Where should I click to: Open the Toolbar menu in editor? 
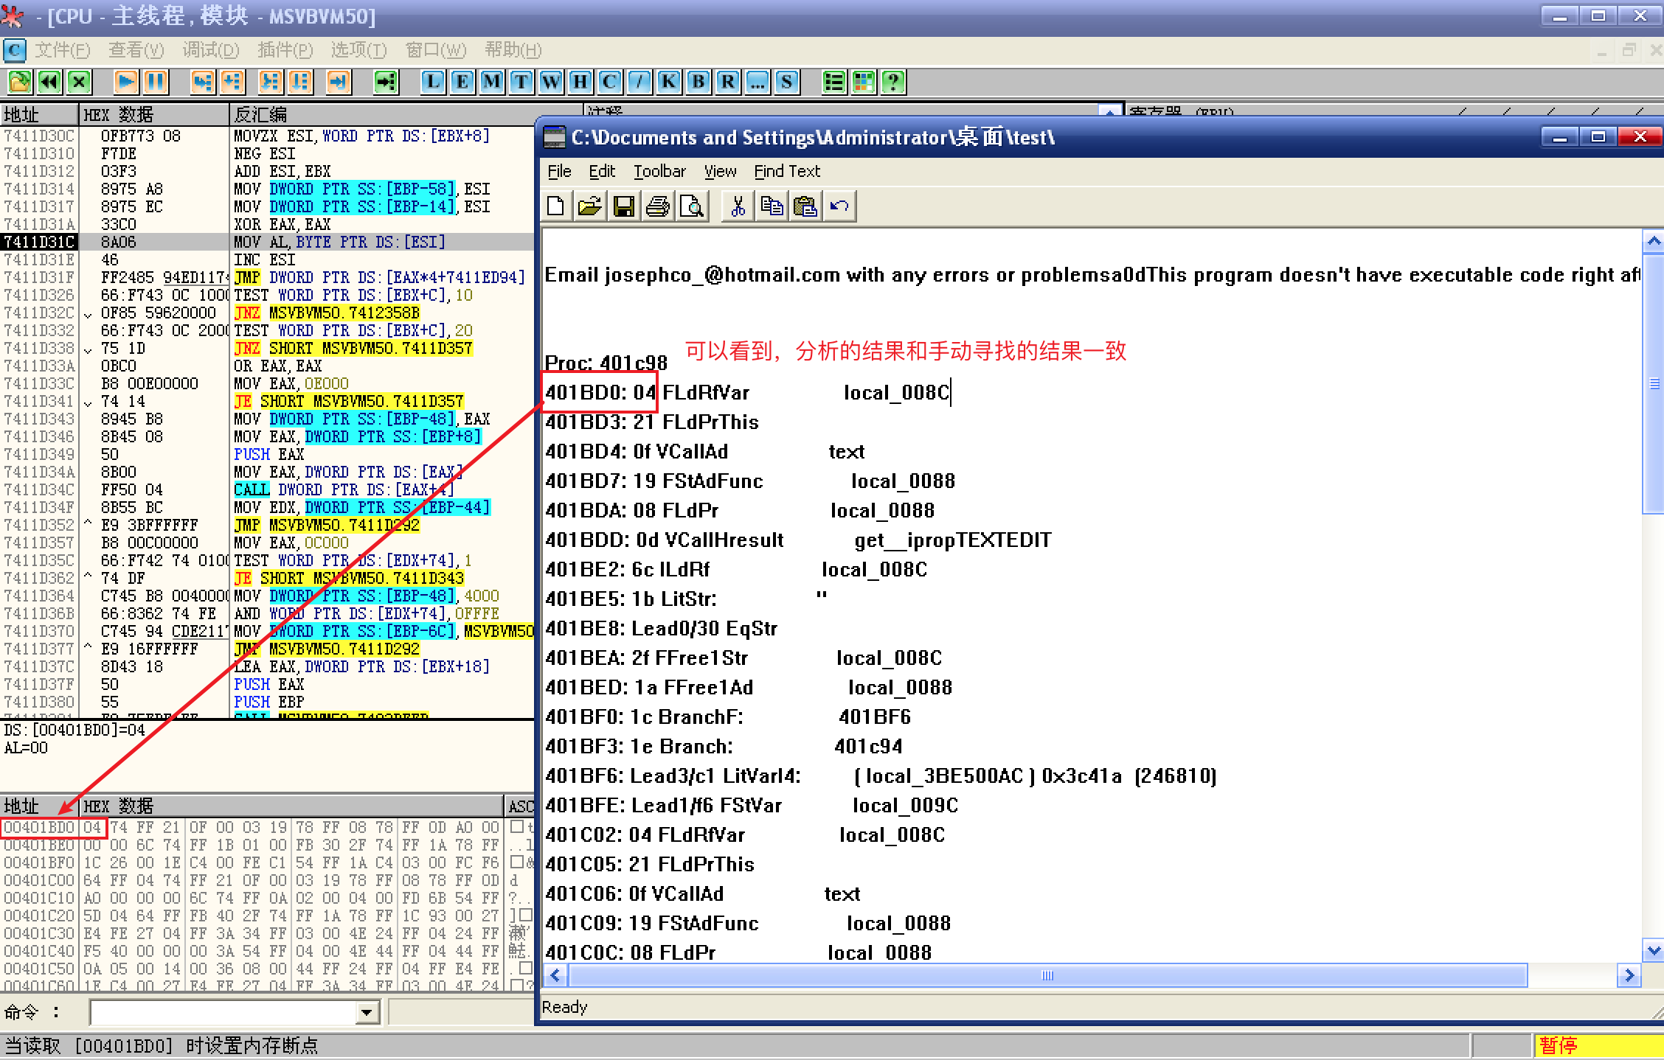click(659, 171)
